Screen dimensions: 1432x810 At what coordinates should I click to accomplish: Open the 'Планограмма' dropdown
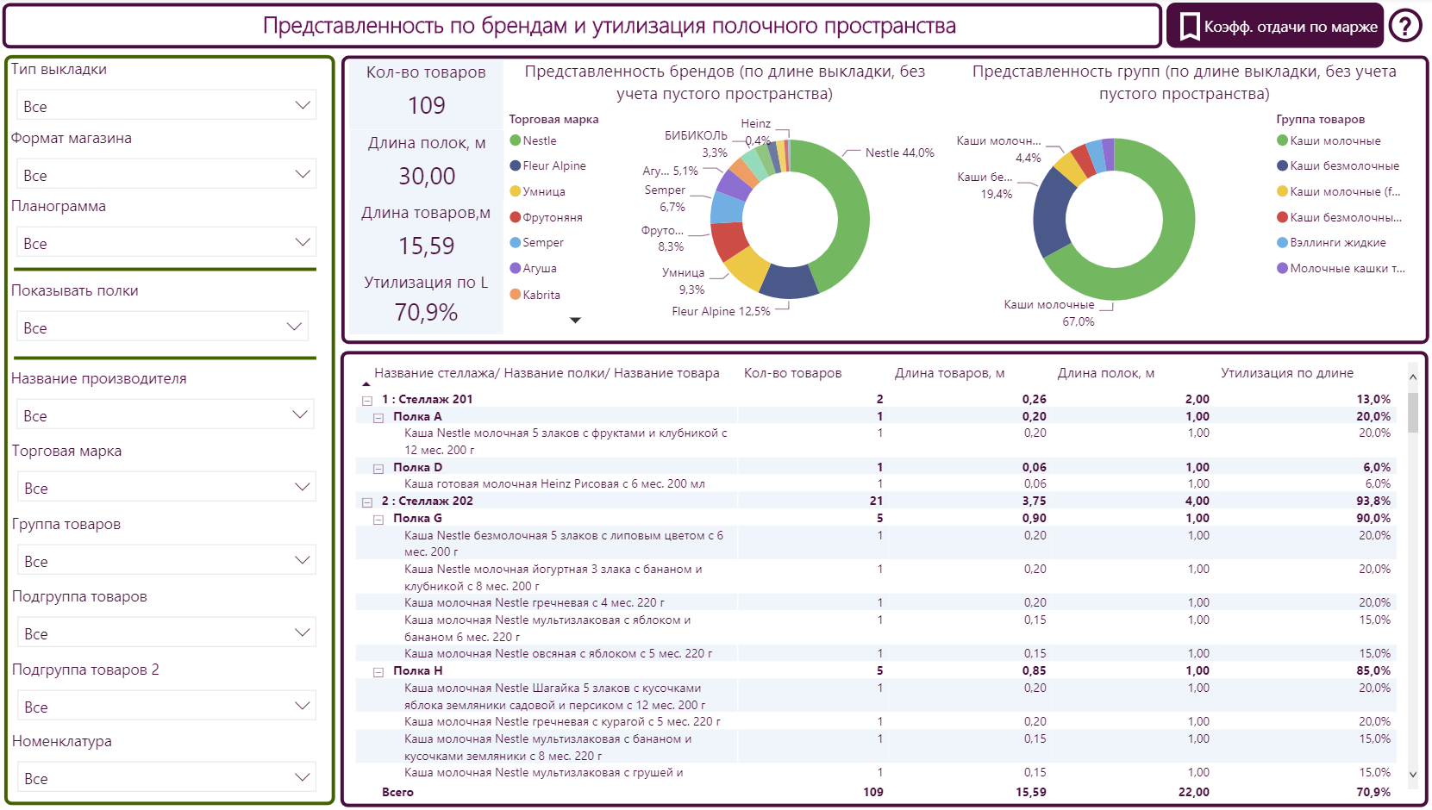click(x=166, y=242)
